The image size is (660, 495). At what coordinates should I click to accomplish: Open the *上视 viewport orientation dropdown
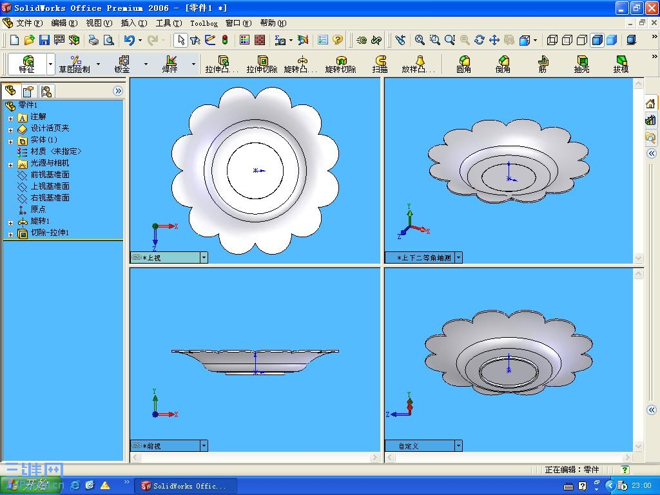pos(204,258)
